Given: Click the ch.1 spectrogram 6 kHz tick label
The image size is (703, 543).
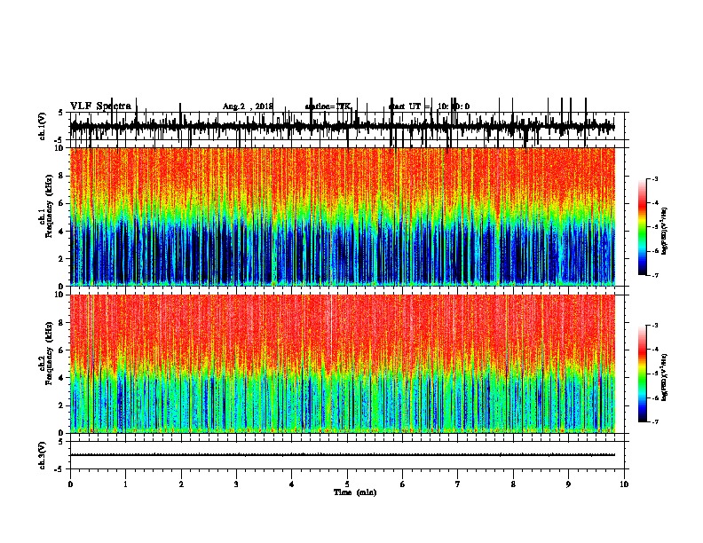Looking at the screenshot, I should click(62, 203).
